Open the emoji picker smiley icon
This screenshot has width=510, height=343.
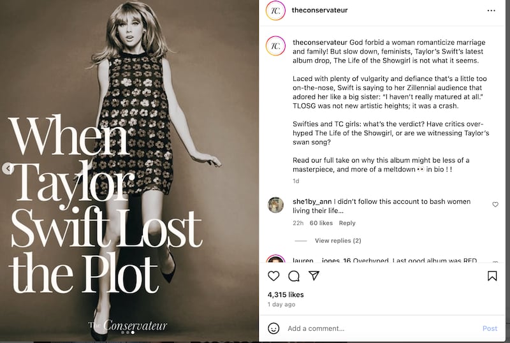(273, 328)
